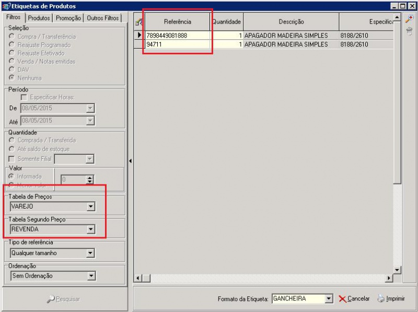The width and height of the screenshot is (418, 312).
Task: Open the Outros Filtros tab
Action: point(102,18)
